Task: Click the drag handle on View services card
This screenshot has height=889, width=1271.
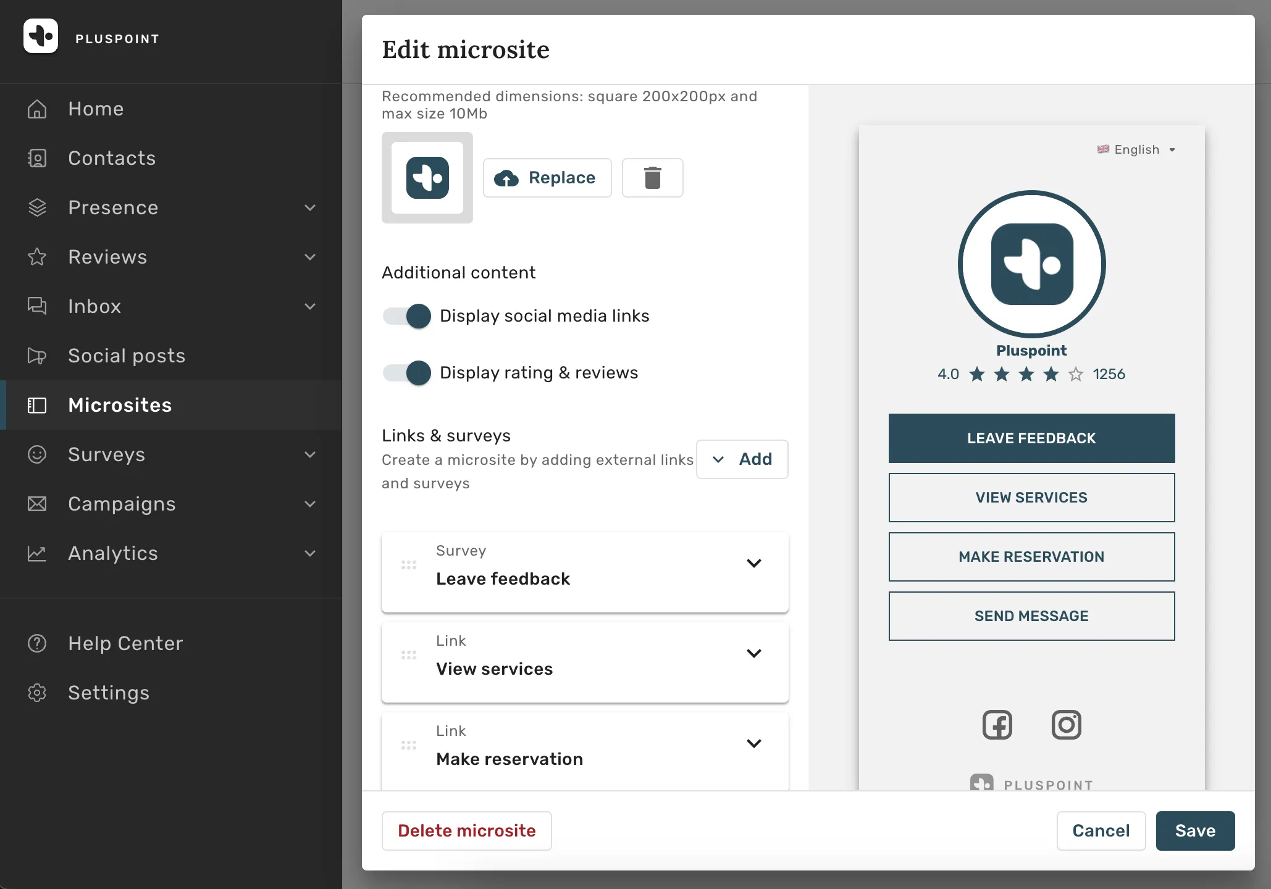Action: tap(409, 655)
